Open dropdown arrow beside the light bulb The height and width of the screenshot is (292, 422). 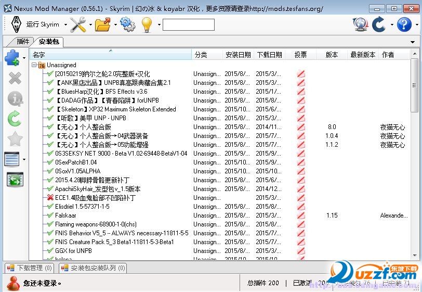pyautogui.click(x=159, y=25)
